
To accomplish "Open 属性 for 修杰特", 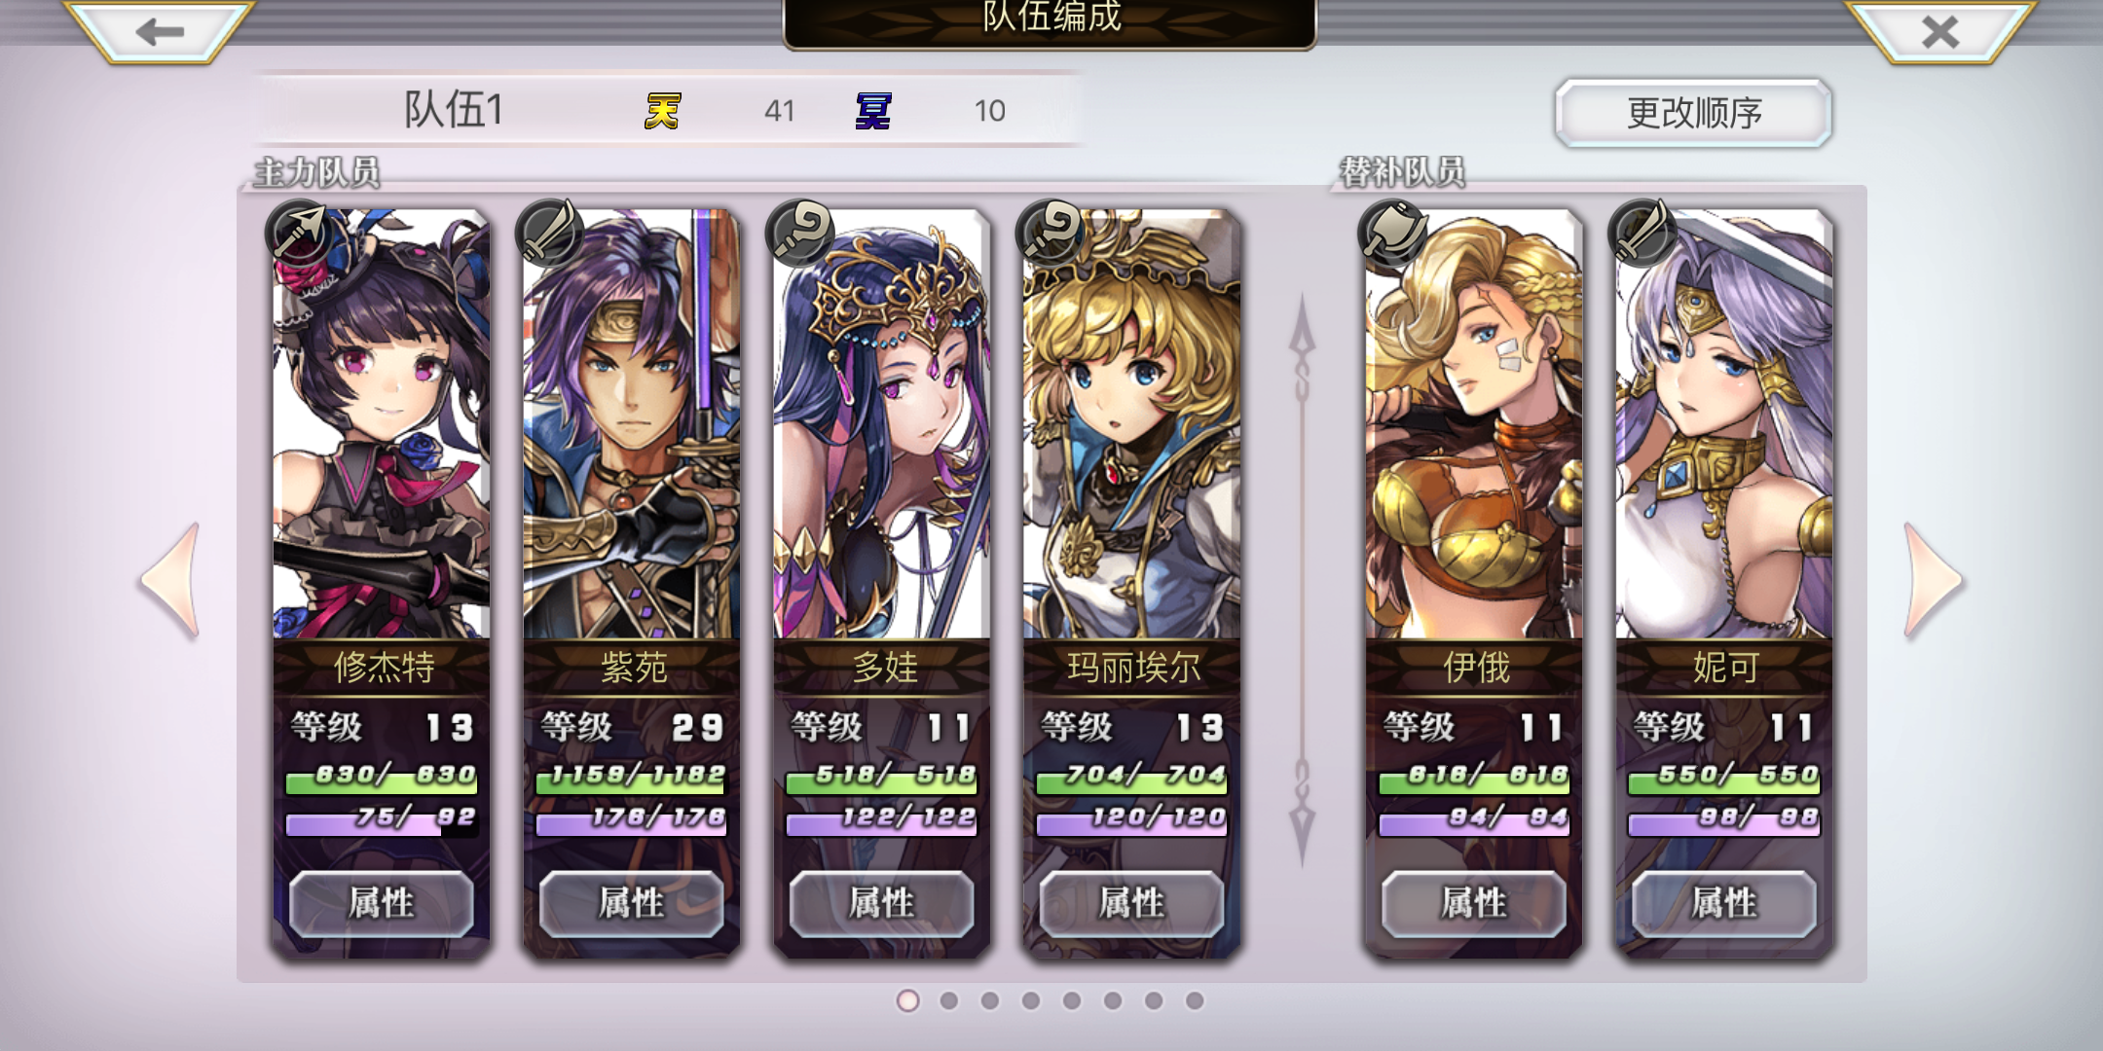I will 382,903.
